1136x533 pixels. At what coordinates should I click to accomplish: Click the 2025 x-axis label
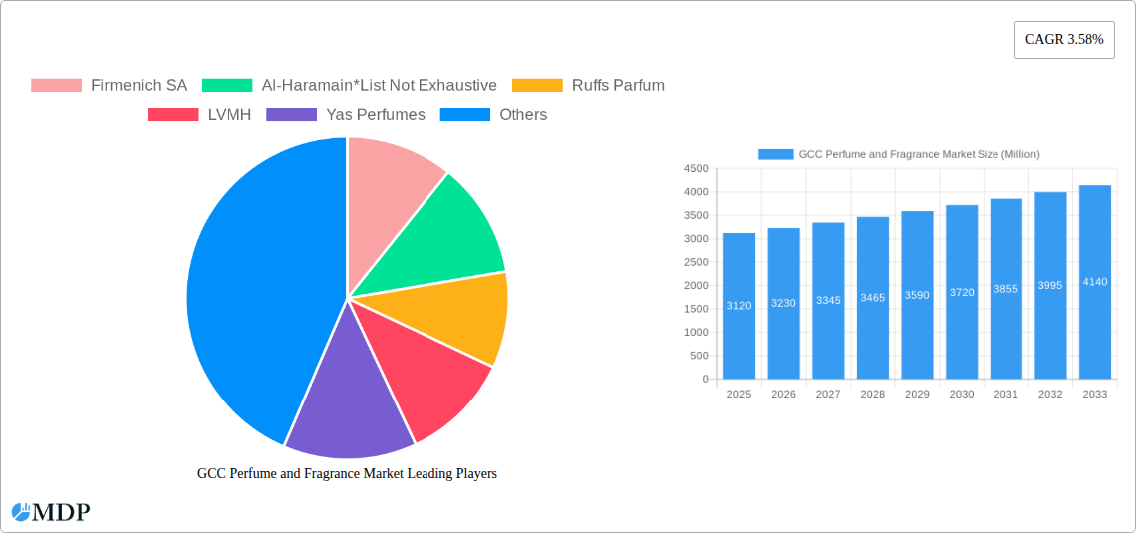coord(739,394)
